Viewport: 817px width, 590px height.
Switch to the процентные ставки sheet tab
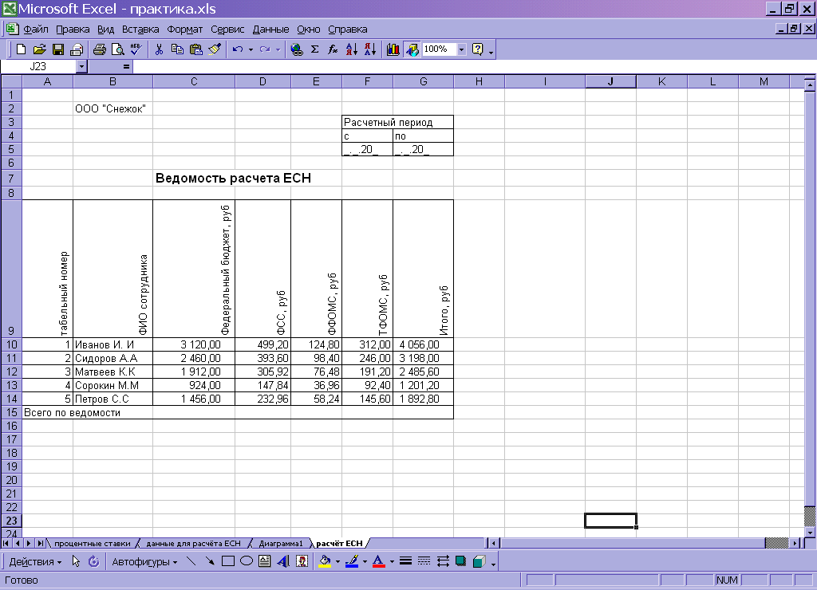tap(93, 544)
